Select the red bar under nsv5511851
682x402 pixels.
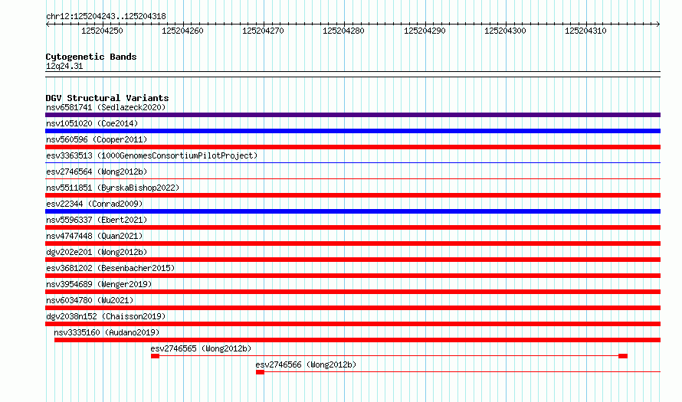tap(352, 195)
